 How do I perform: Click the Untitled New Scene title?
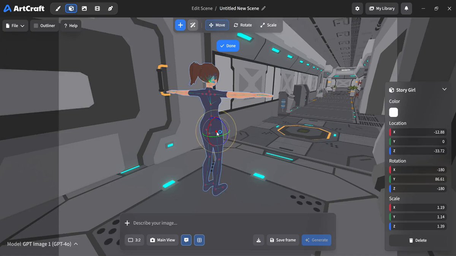[239, 8]
